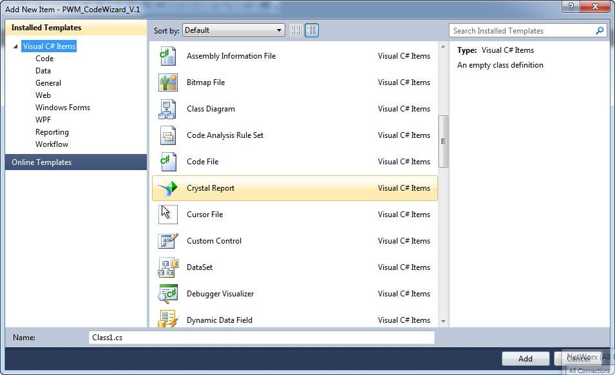Pick the Cursor File template icon
Screen dimensions: 615x375
pos(168,215)
